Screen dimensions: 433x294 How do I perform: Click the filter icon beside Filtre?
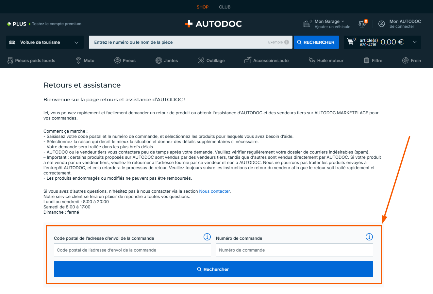point(367,60)
